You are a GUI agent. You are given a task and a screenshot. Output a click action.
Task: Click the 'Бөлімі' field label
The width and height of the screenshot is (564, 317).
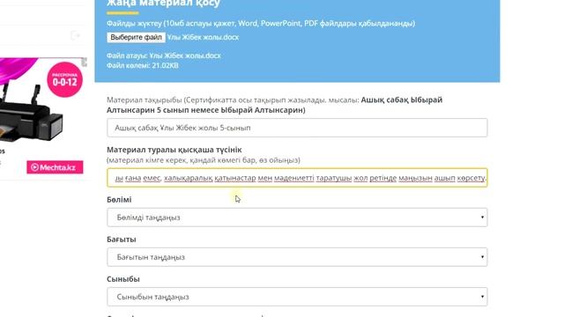(x=119, y=200)
